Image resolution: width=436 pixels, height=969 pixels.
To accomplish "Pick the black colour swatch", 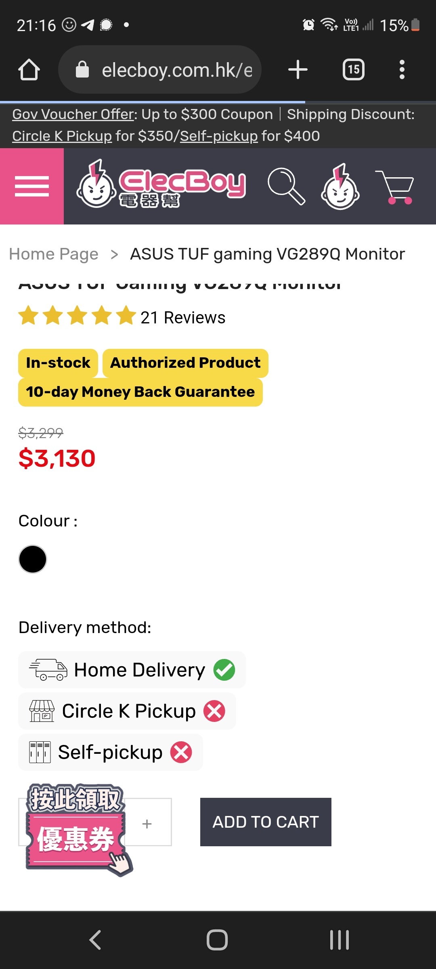I will [x=33, y=559].
